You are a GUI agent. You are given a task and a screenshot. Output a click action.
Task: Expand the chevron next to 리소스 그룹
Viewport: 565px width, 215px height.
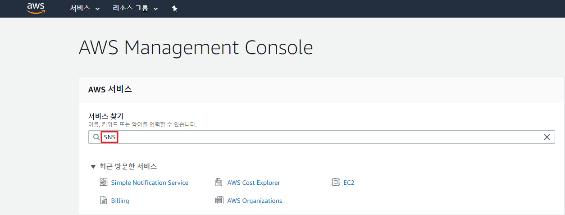[156, 9]
